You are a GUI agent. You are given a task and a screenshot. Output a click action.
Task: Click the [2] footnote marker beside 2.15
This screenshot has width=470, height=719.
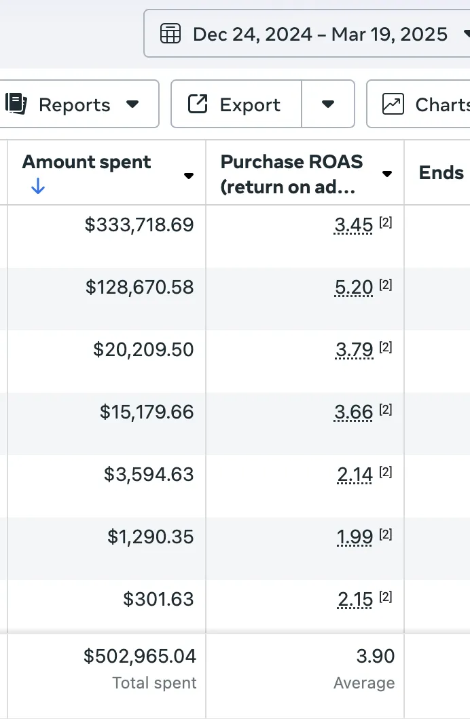[x=386, y=597]
